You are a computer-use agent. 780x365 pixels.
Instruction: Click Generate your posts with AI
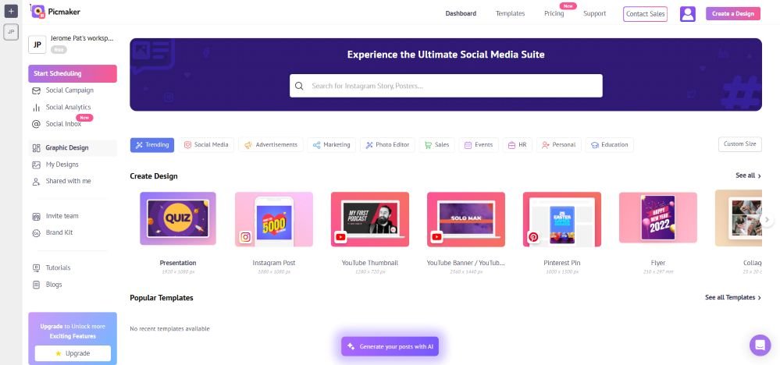(x=390, y=346)
